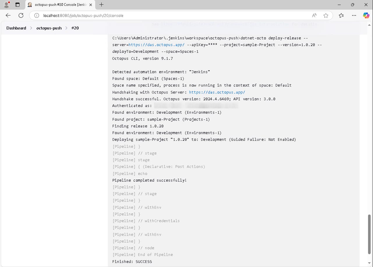Restore down the browser window
Viewport: 373px width, 267px height.
353,5
